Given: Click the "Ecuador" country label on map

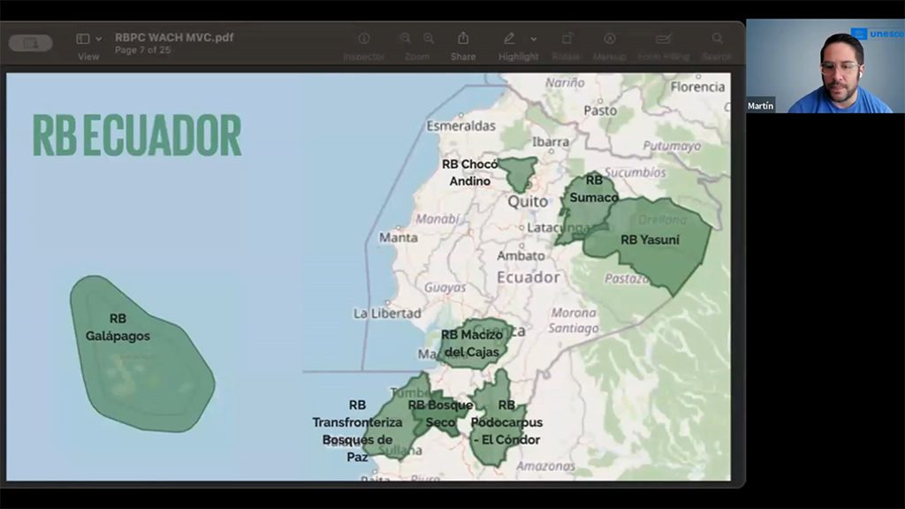Looking at the screenshot, I should point(529,277).
